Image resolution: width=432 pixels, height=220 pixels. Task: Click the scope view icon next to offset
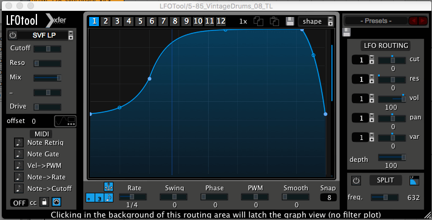tap(66, 121)
